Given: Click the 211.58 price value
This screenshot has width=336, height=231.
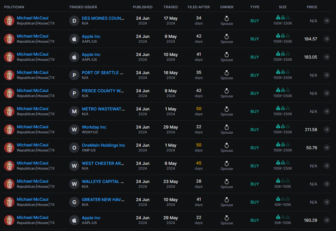Looking at the screenshot, I should click(311, 129).
